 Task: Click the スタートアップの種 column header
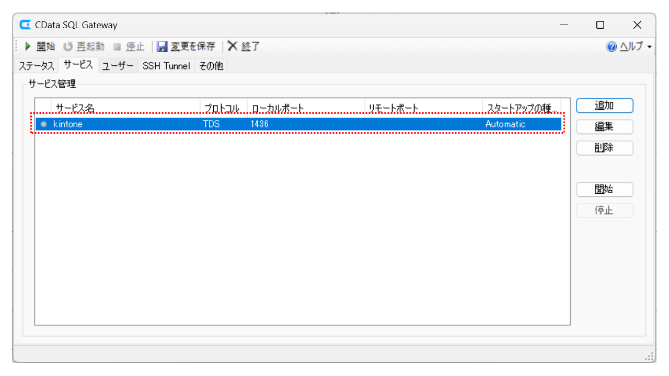[x=522, y=108]
